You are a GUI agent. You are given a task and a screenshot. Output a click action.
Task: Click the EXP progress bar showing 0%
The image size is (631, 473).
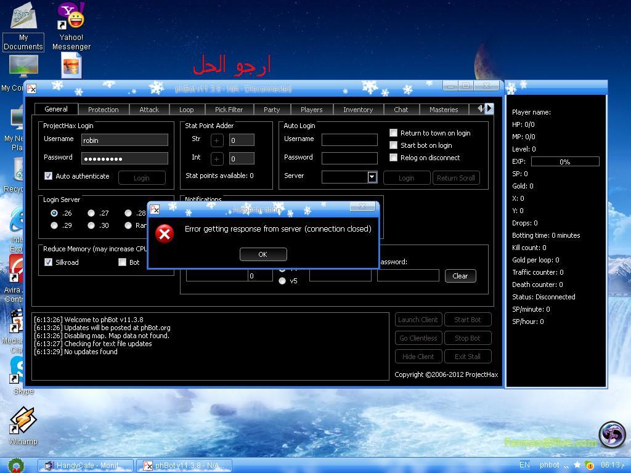point(565,162)
